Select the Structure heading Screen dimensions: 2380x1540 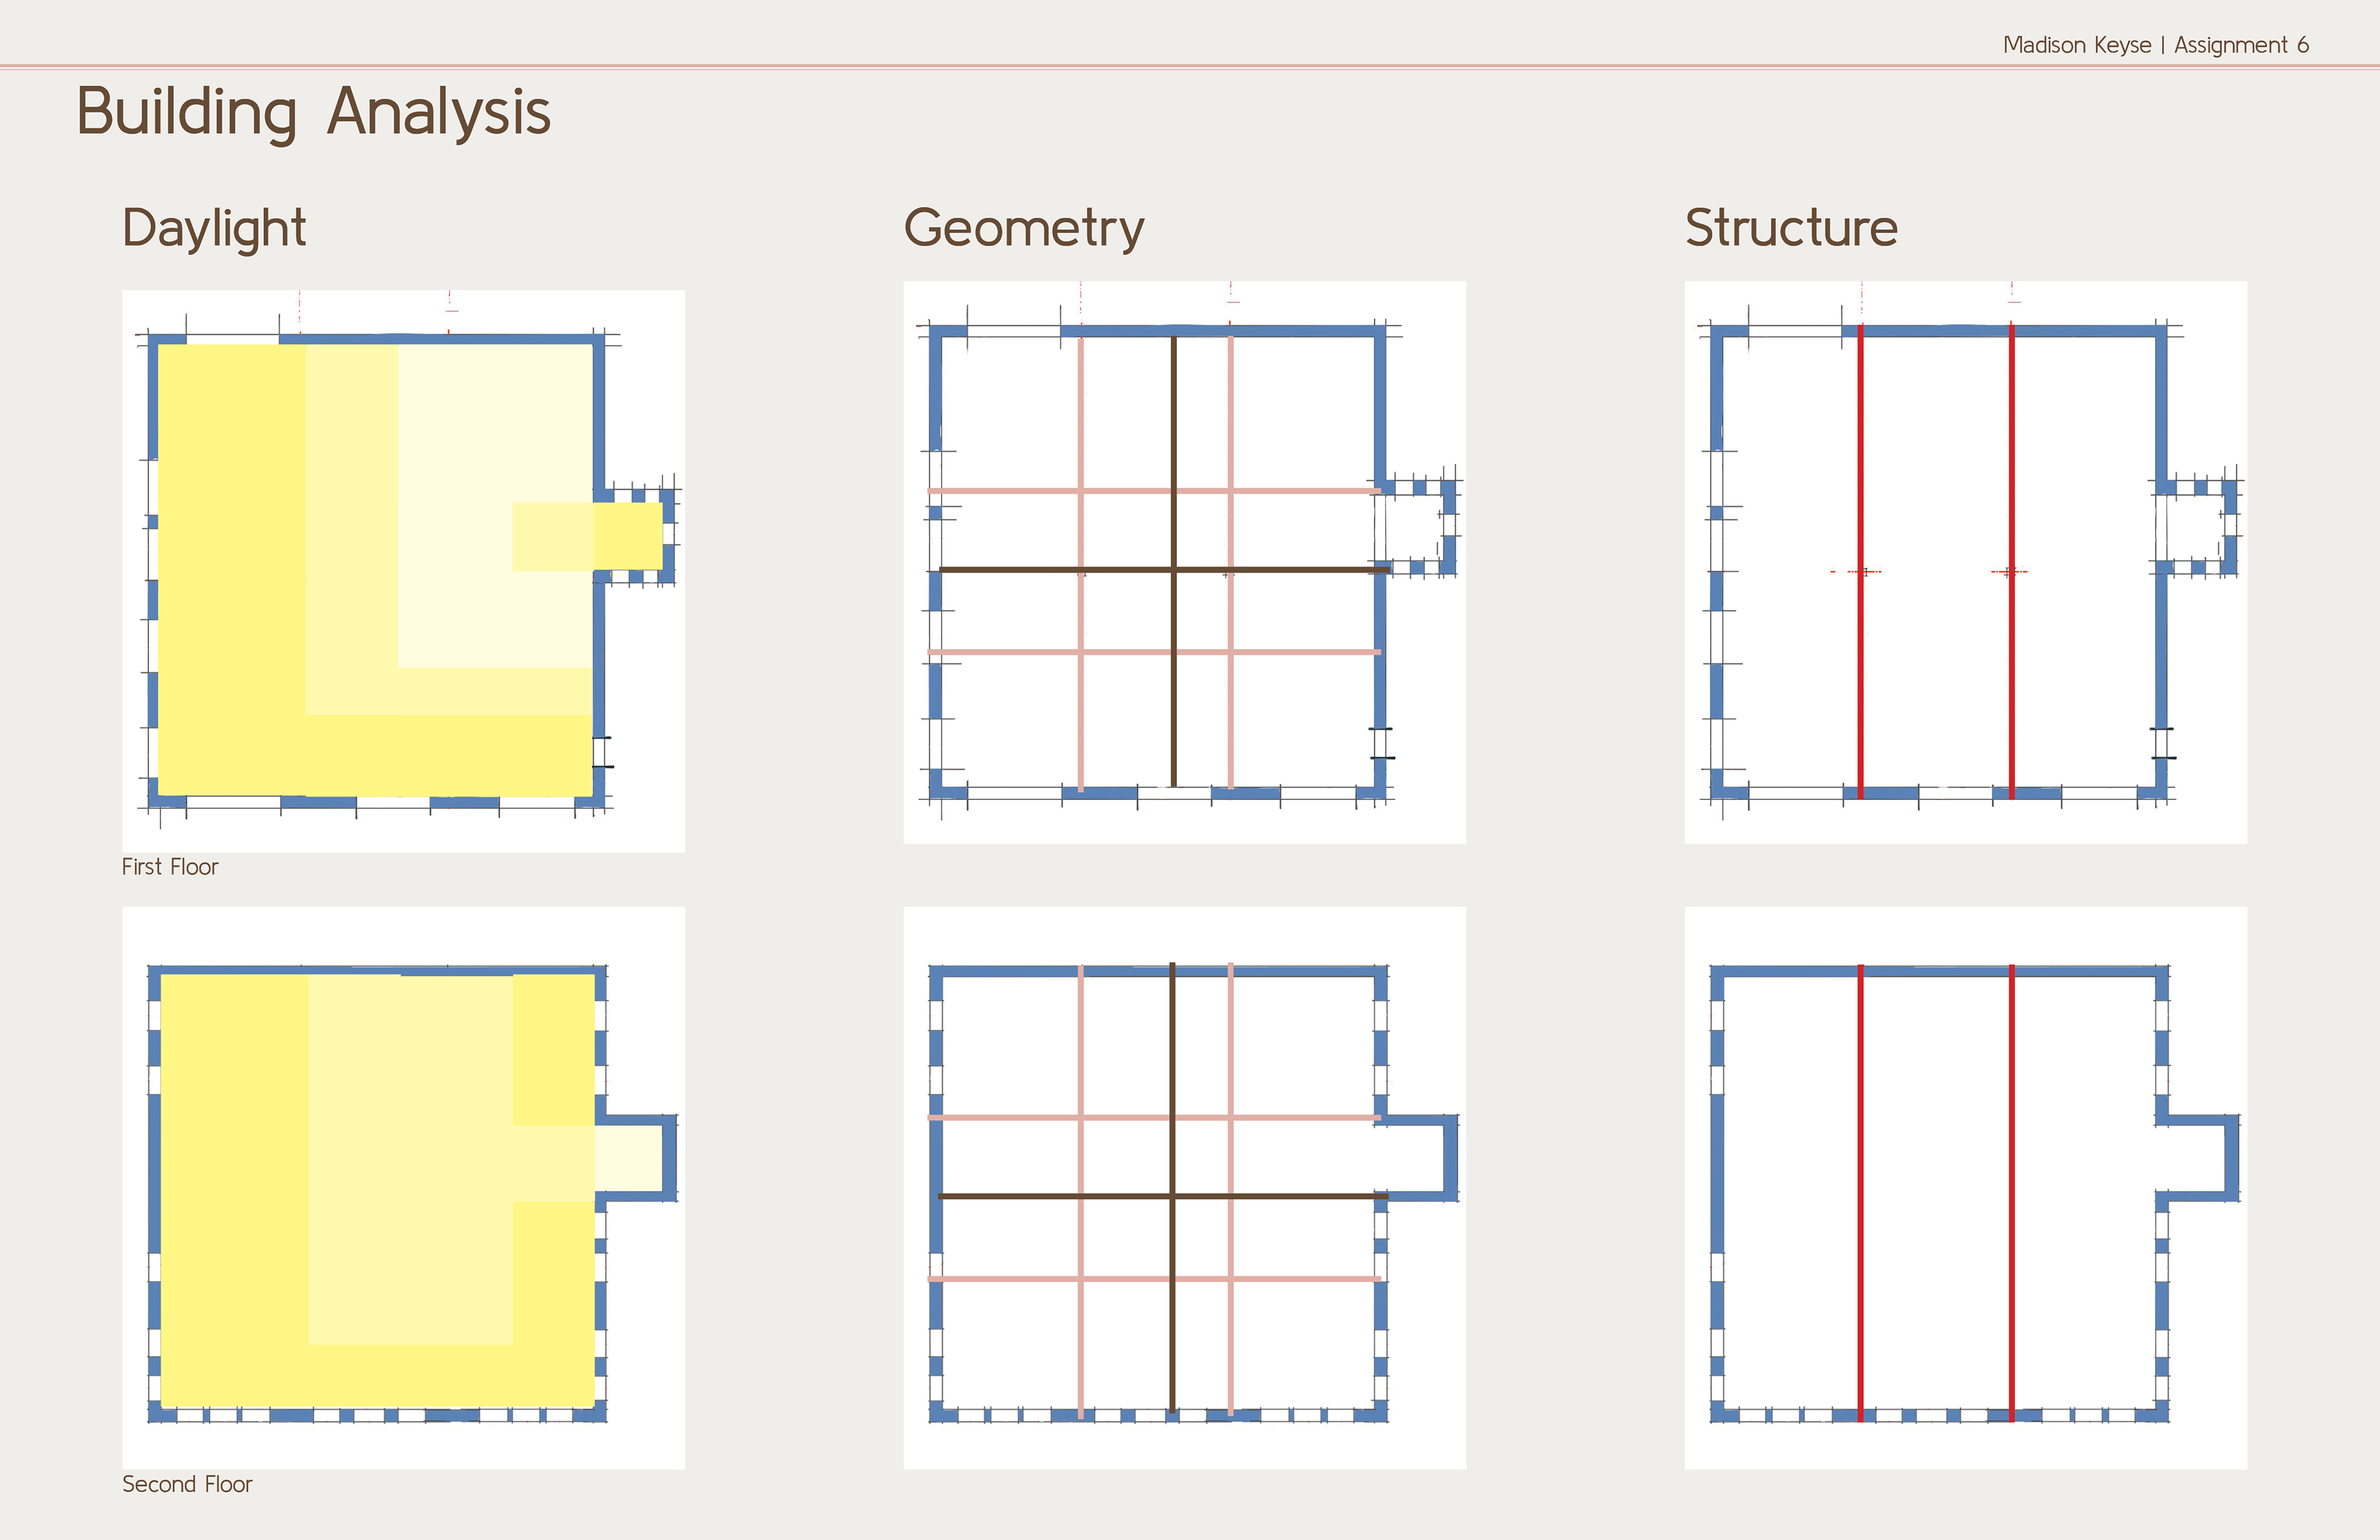click(1791, 228)
